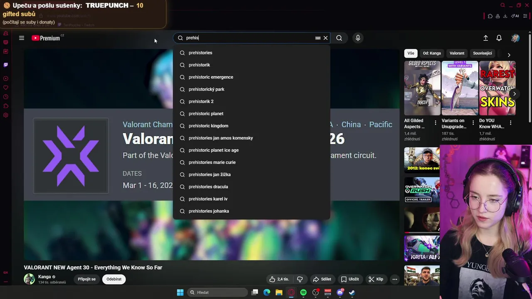Select 'prehistories karel iv' suggestion
This screenshot has width=532, height=299.
coord(251,199)
